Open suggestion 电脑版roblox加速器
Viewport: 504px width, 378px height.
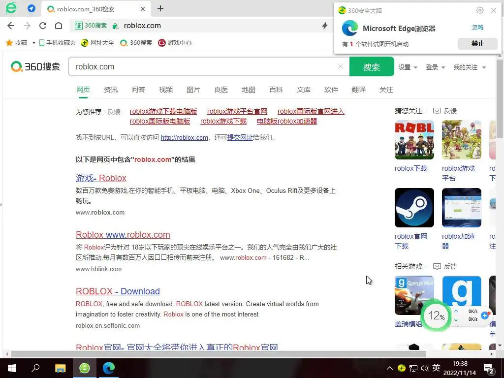click(x=287, y=122)
